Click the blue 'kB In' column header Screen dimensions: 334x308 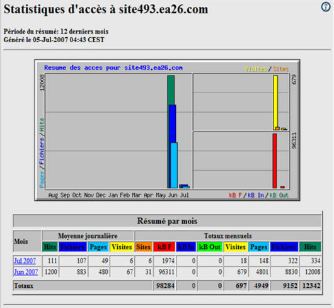pyautogui.click(x=186, y=247)
